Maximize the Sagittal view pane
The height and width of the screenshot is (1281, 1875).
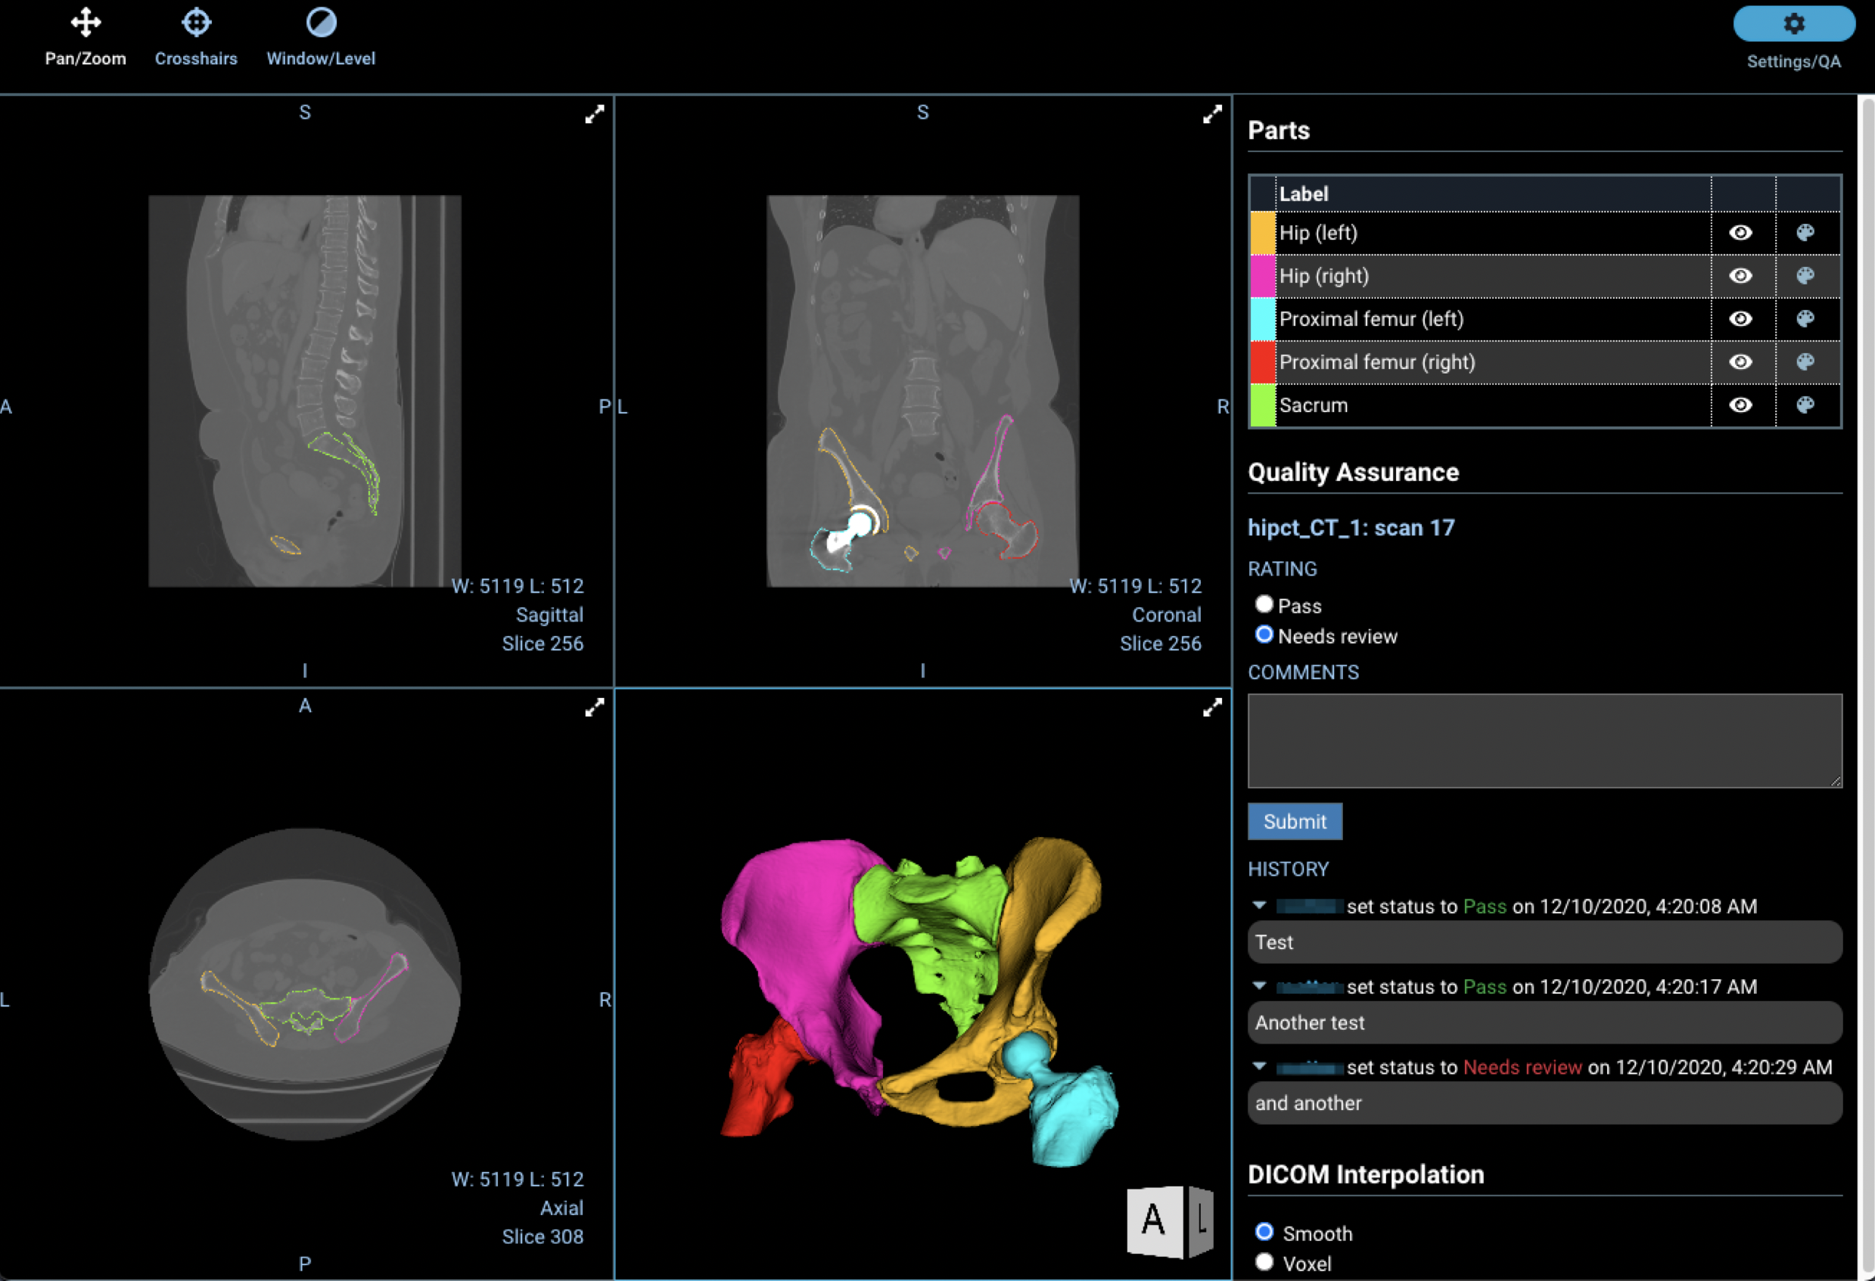[x=595, y=114]
